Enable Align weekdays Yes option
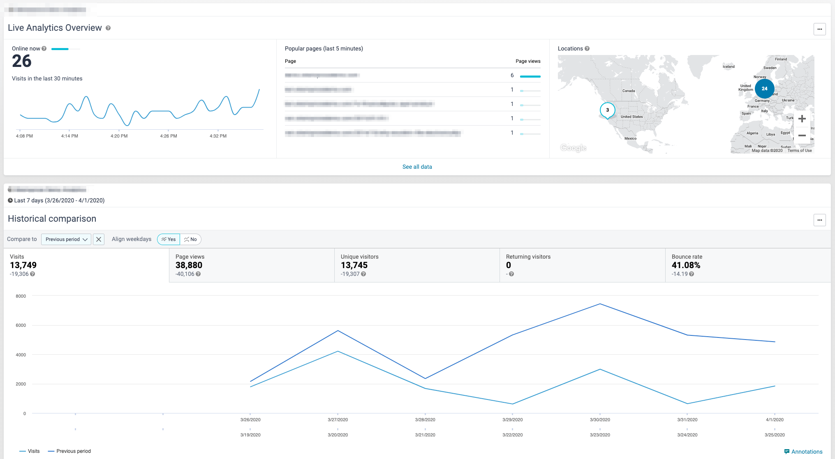 pyautogui.click(x=169, y=239)
